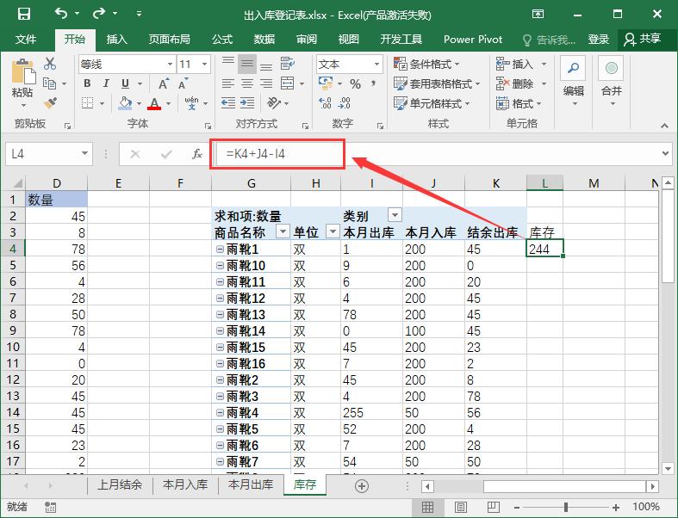Viewport: 678px width, 518px height.
Task: Redo the last action
Action: click(x=99, y=14)
